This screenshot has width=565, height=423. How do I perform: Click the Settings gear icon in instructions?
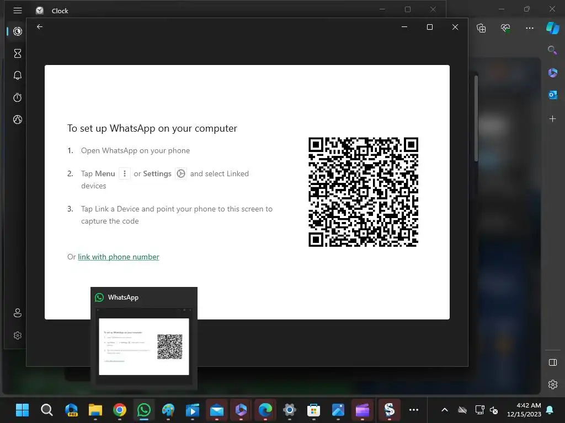[x=181, y=173]
